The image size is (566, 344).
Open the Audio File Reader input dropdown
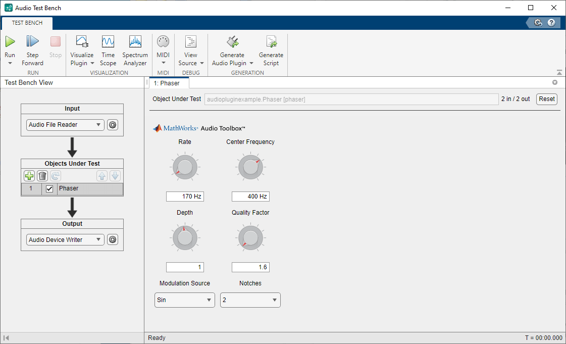[65, 125]
